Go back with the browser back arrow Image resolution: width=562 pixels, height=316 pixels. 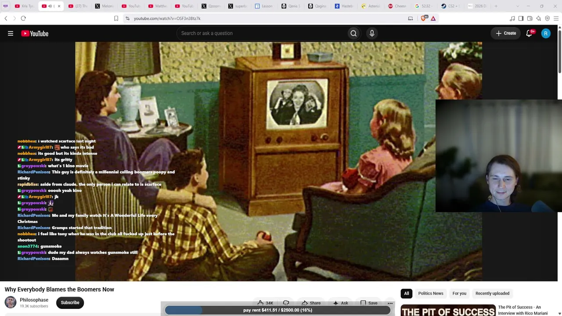(x=6, y=18)
